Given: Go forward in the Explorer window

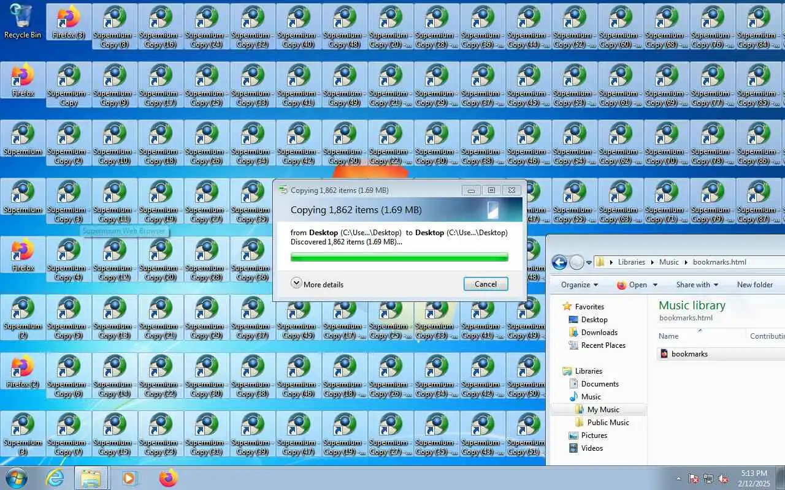Looking at the screenshot, I should click(x=576, y=262).
